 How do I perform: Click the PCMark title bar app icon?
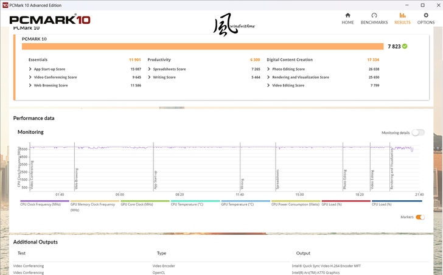pos(4,5)
